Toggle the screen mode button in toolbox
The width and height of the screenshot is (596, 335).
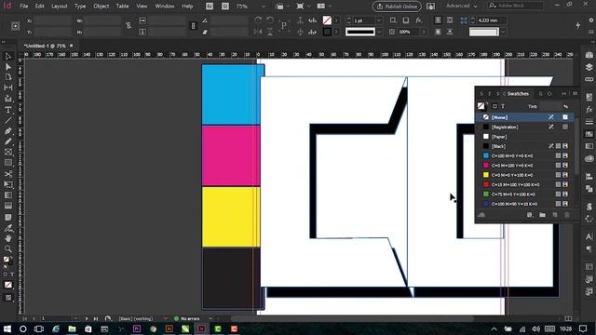click(8, 298)
